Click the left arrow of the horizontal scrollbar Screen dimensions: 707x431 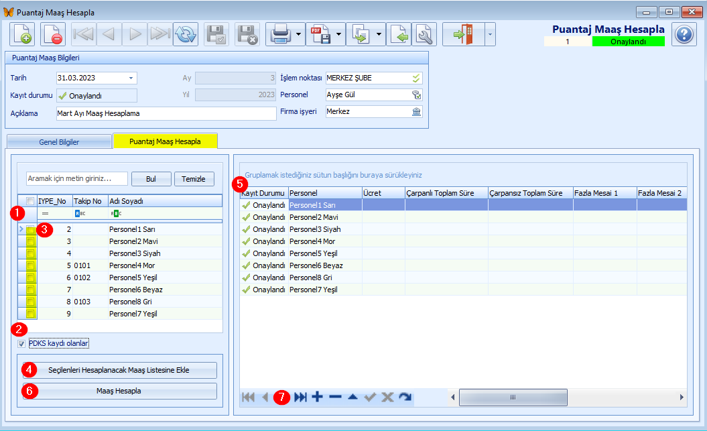pyautogui.click(x=453, y=397)
